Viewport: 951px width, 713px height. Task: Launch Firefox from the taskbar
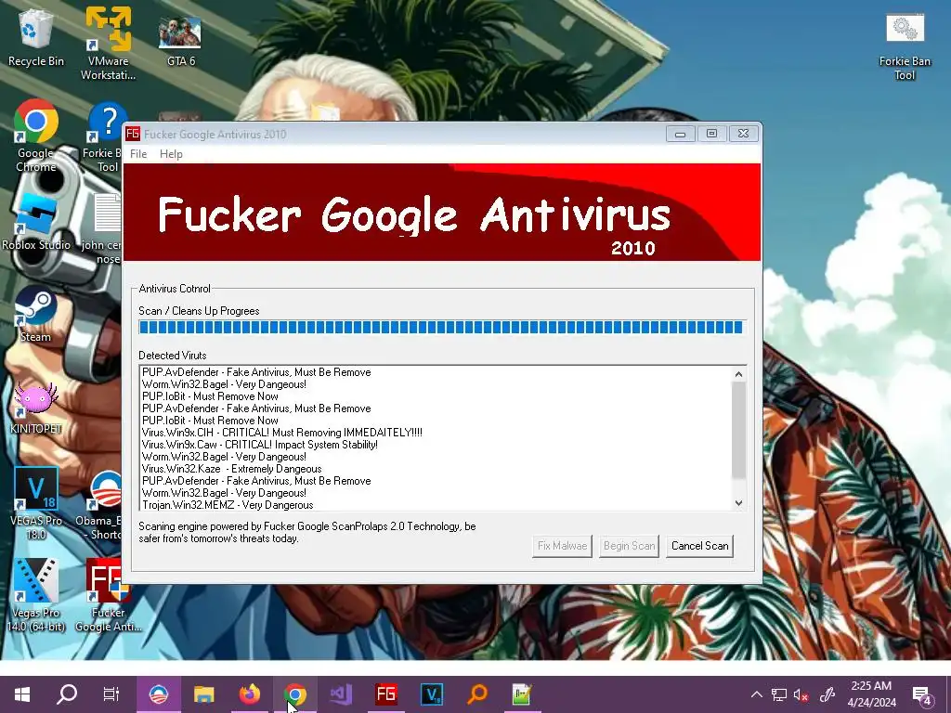click(249, 694)
